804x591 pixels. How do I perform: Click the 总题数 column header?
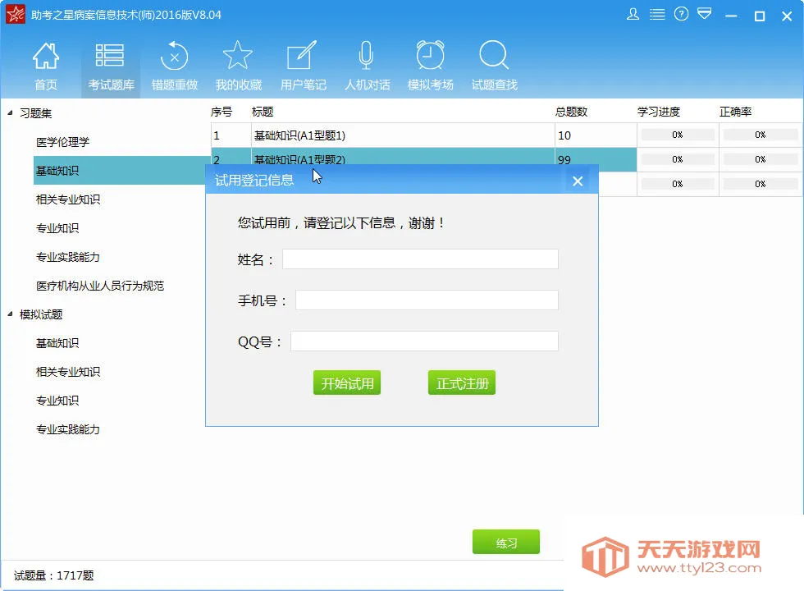pyautogui.click(x=571, y=112)
